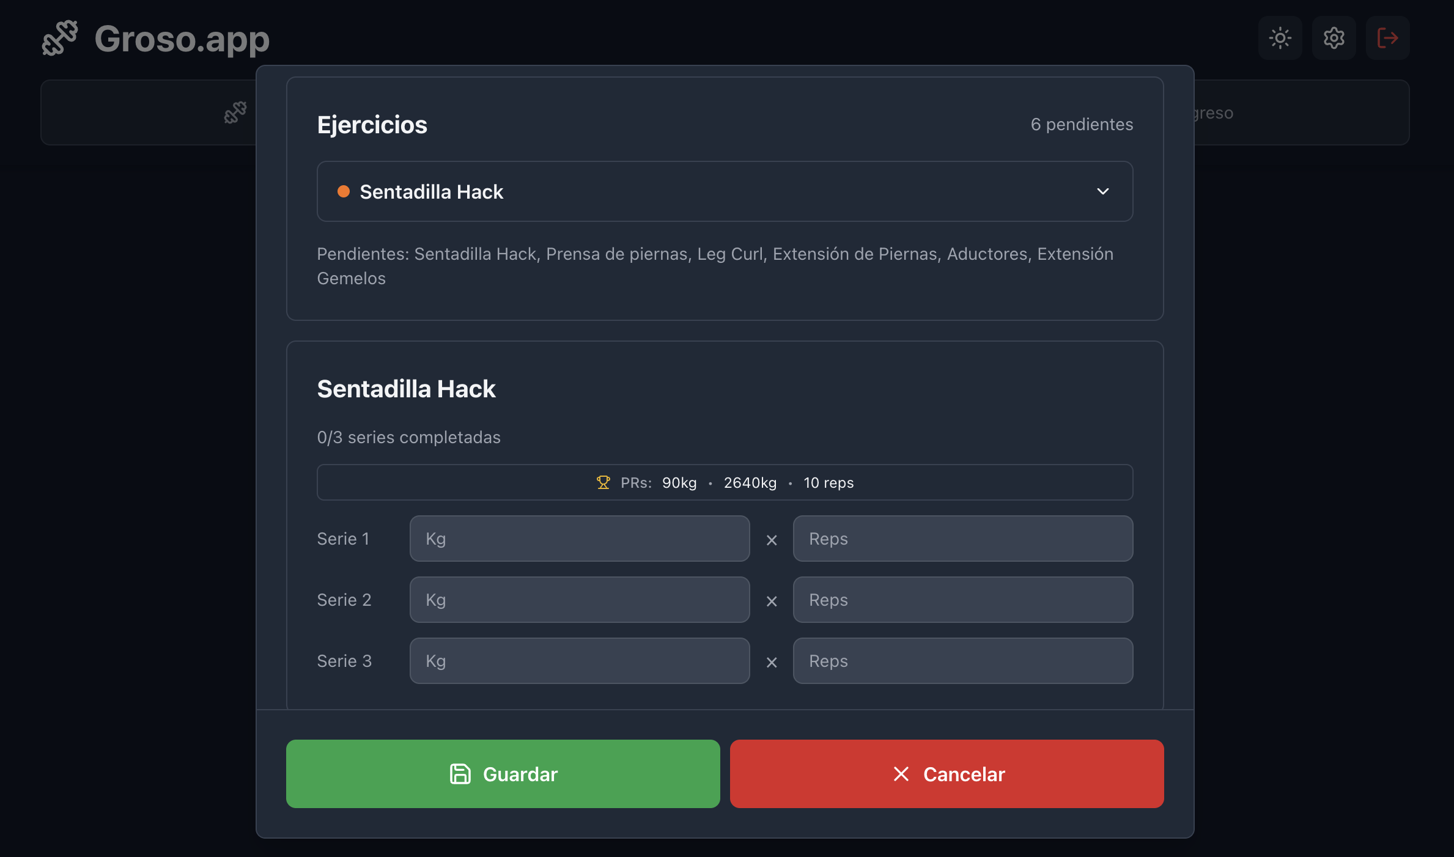Open the Sentadilla Hack exercise selector
The height and width of the screenshot is (857, 1454).
pos(725,191)
